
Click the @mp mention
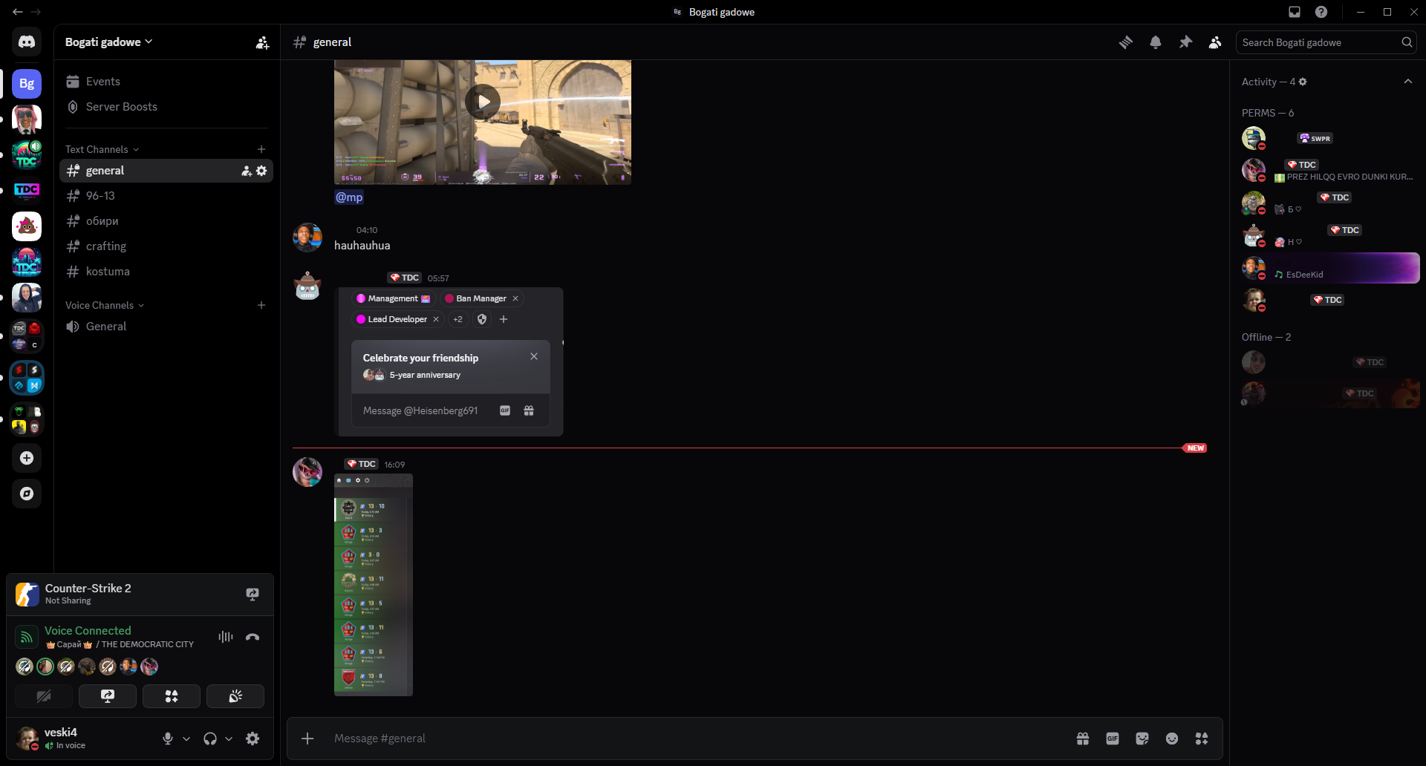pyautogui.click(x=349, y=197)
